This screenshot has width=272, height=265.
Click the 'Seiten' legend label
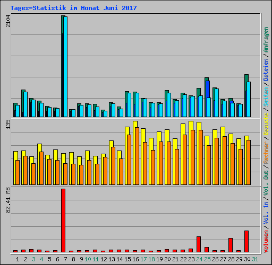tap(266, 97)
